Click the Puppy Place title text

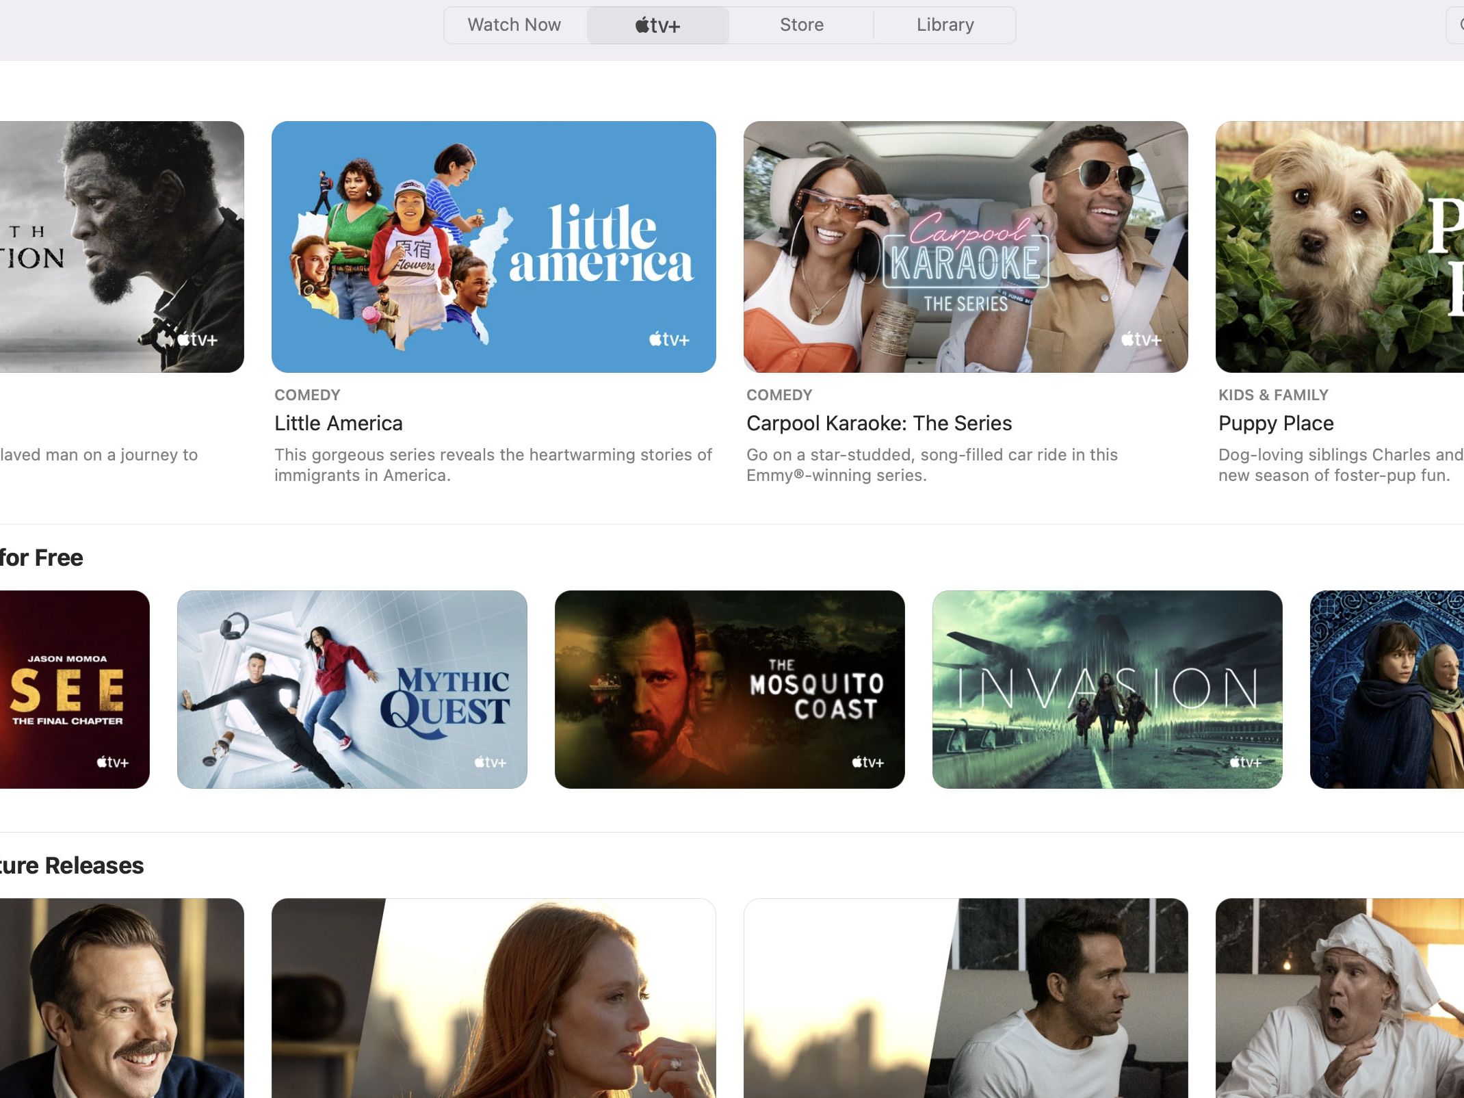tap(1276, 423)
